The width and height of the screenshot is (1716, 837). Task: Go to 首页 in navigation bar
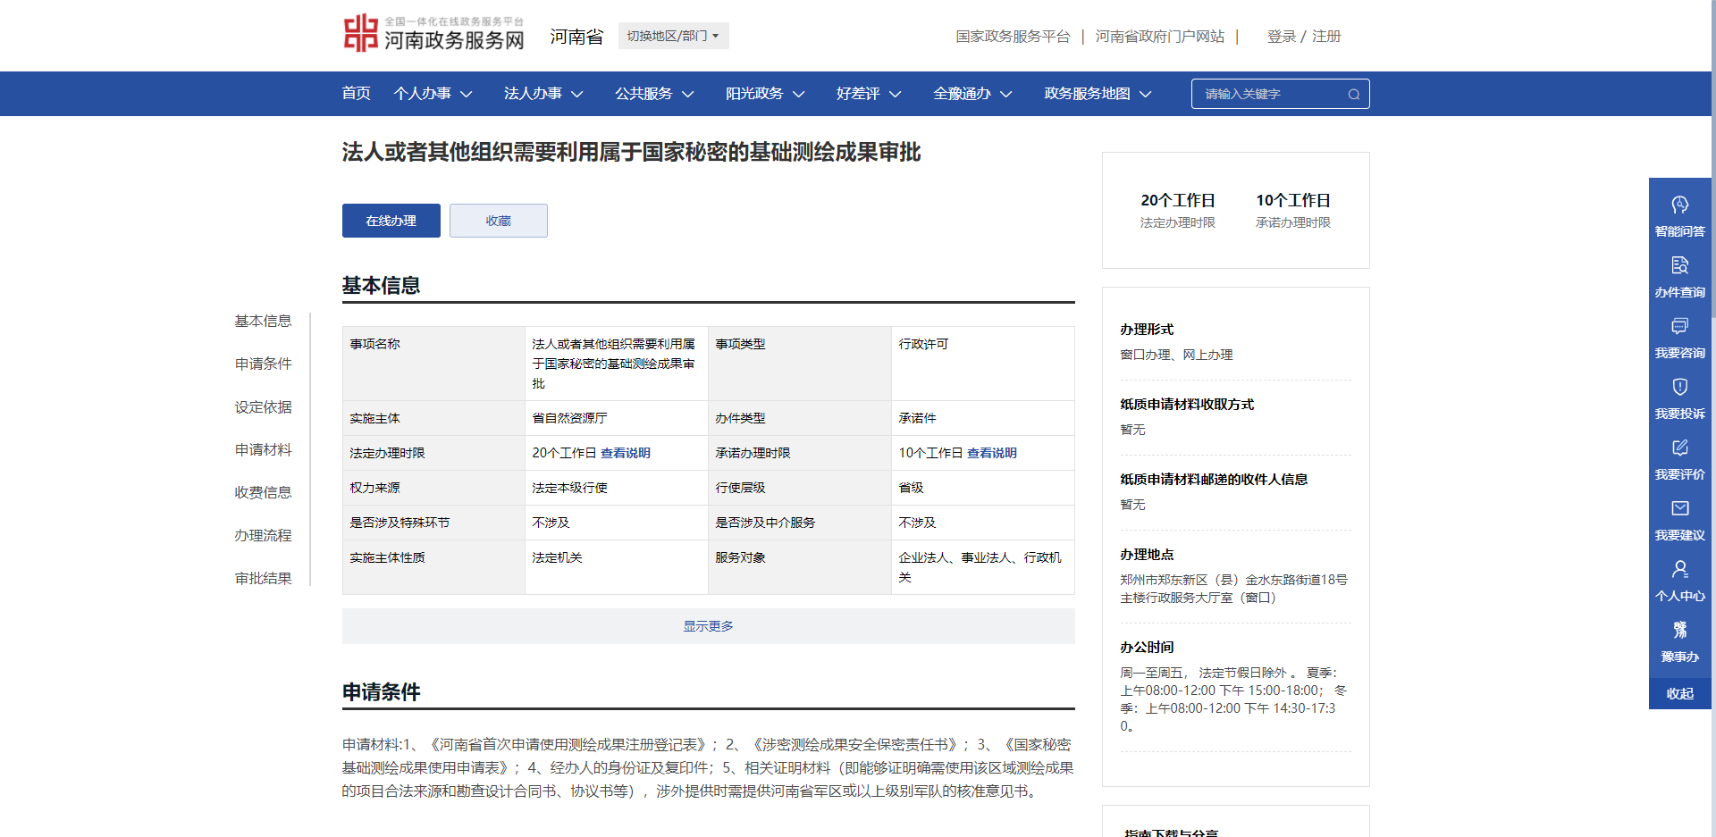(x=356, y=93)
